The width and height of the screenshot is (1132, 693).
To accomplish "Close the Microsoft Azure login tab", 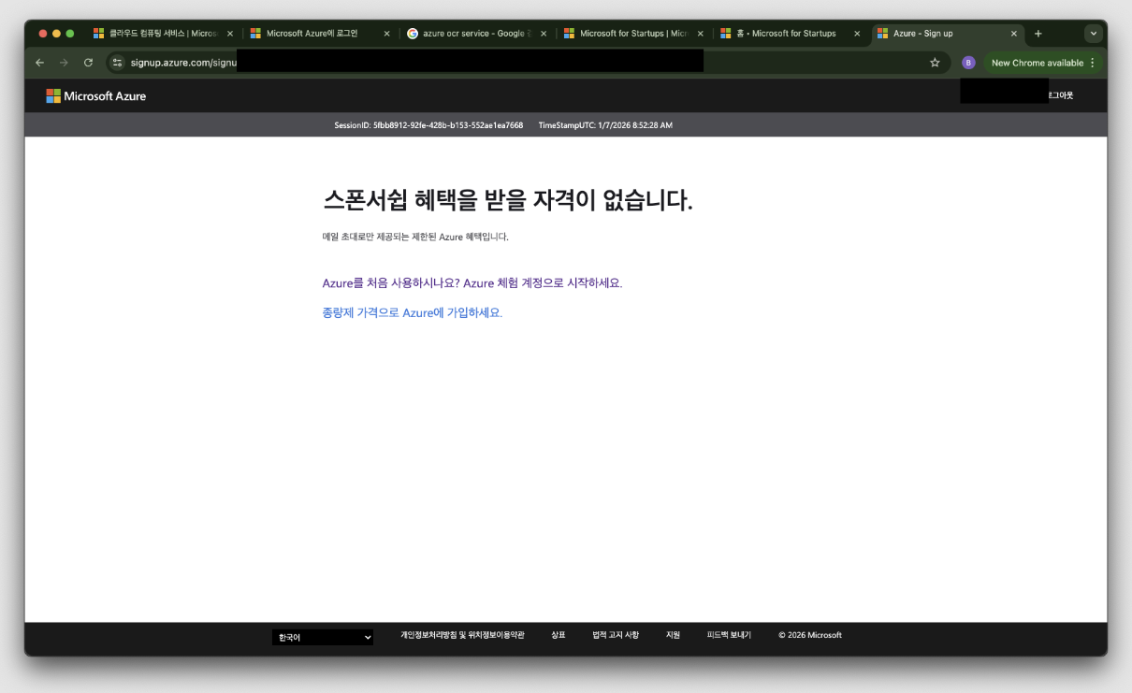I will pyautogui.click(x=387, y=34).
